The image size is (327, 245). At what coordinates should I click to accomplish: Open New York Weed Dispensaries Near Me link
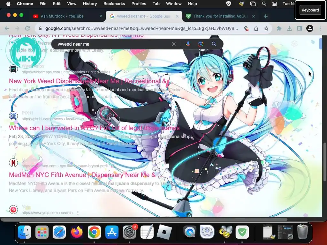click(87, 81)
